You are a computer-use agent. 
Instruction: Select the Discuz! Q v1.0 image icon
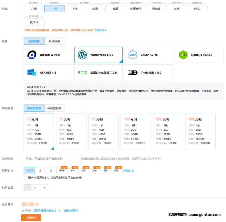pos(32,55)
